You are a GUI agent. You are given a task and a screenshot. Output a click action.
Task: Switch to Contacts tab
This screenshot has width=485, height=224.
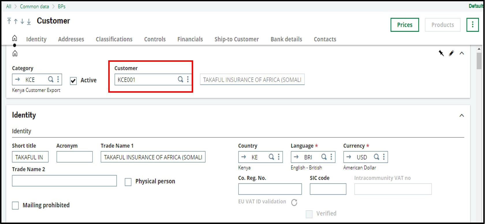[x=325, y=39]
